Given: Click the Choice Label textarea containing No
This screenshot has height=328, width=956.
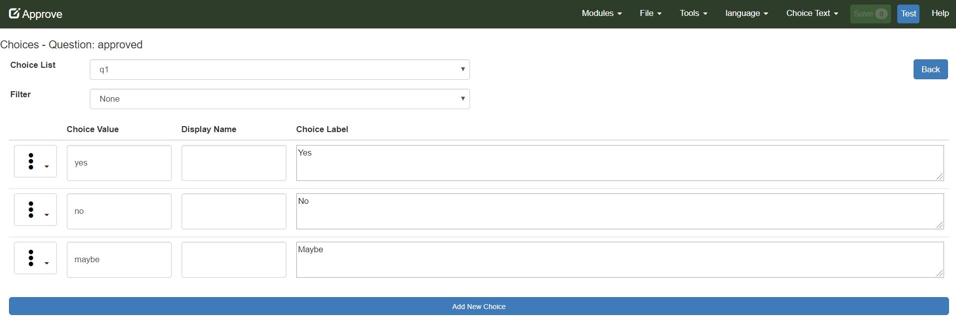Looking at the screenshot, I should [620, 211].
